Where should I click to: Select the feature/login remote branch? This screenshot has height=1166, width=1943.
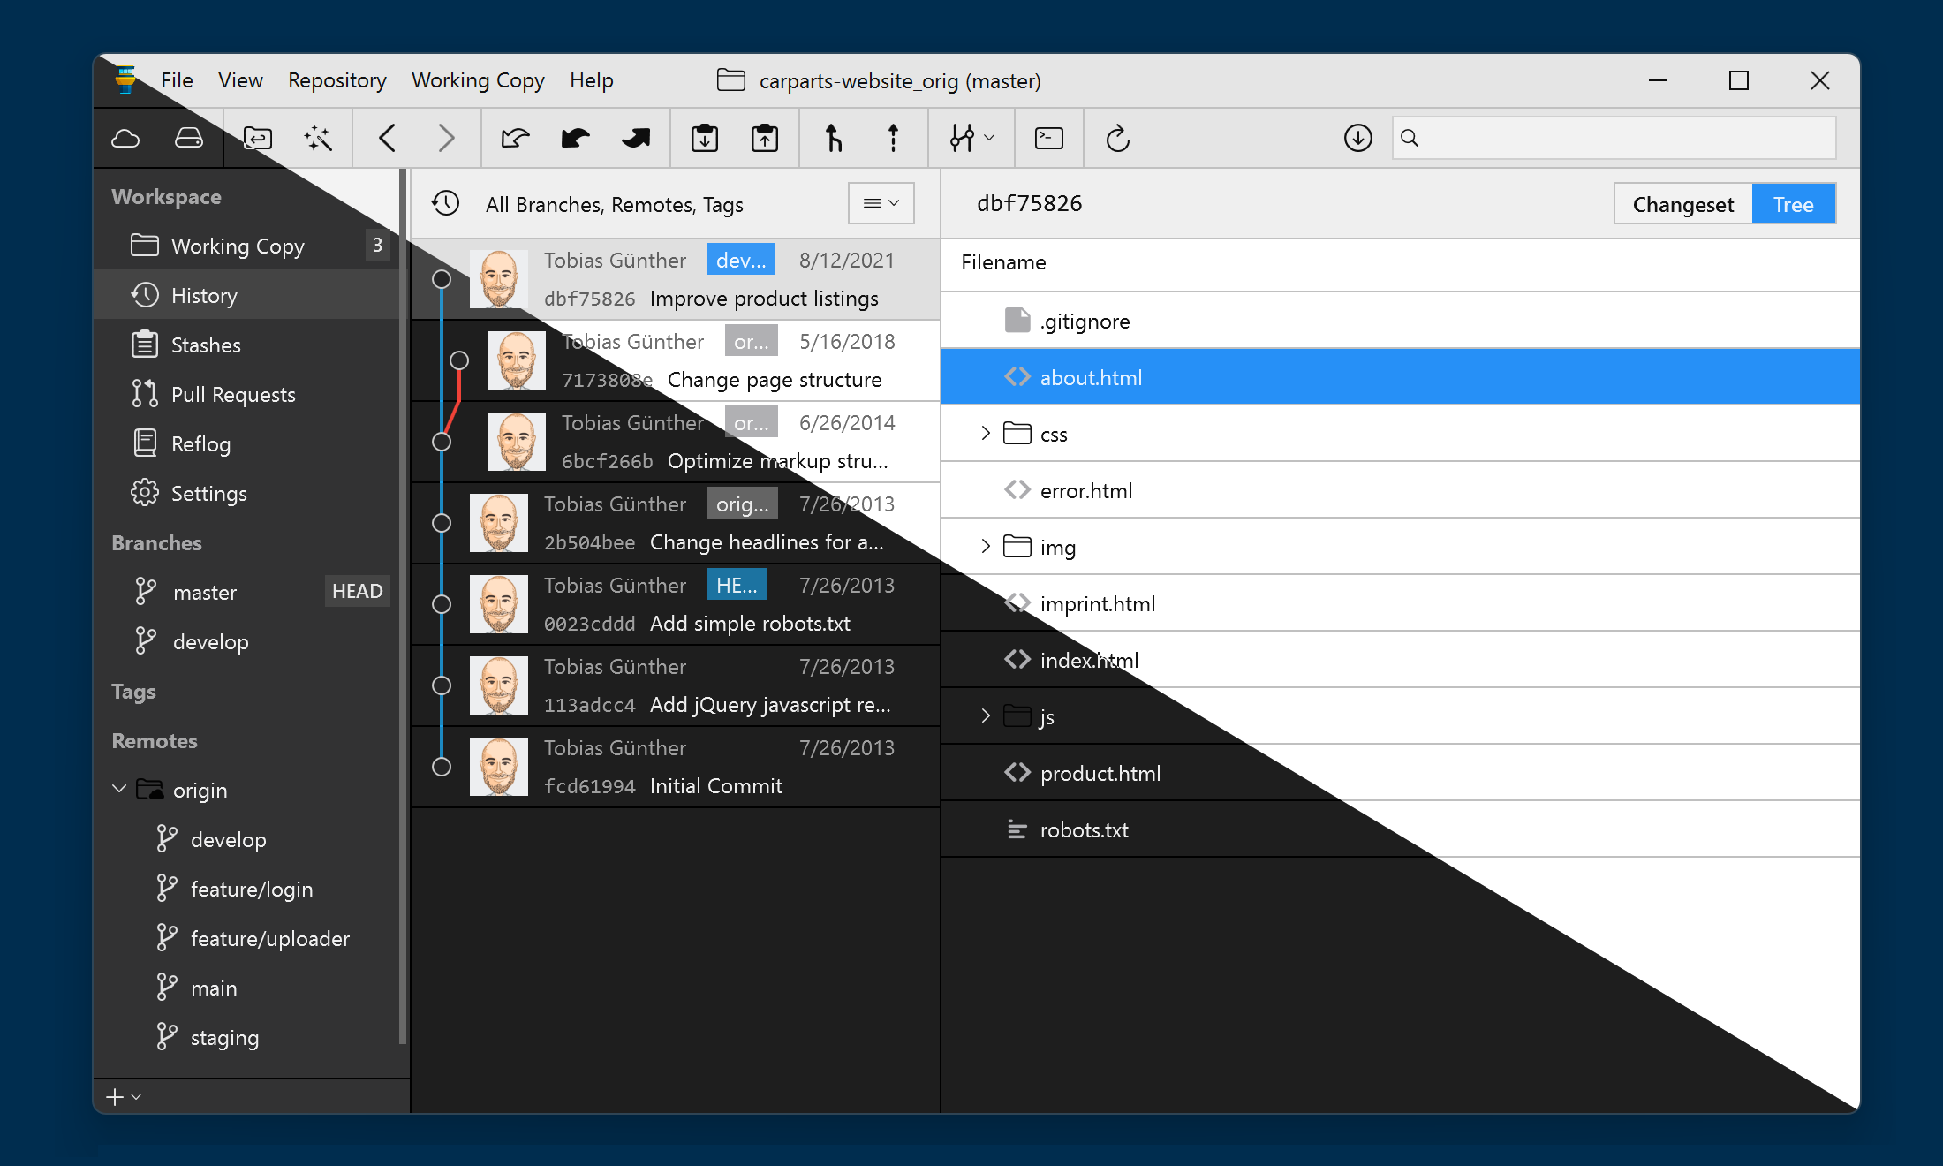pyautogui.click(x=252, y=889)
